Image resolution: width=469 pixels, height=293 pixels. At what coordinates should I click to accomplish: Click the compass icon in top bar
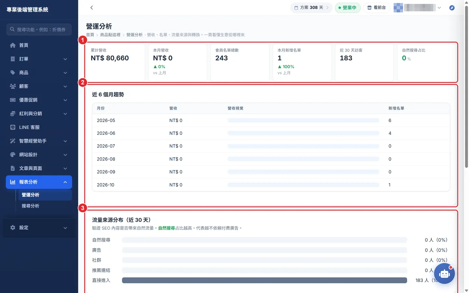tap(452, 8)
